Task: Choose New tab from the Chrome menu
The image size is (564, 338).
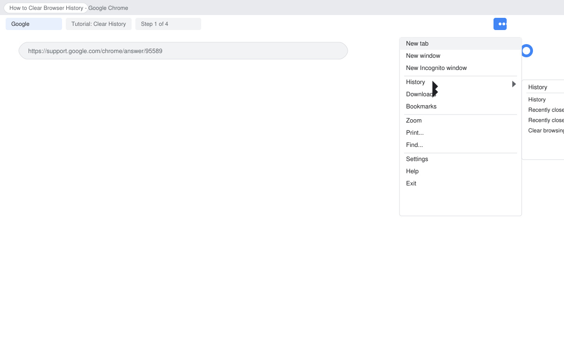Action: 461,44
